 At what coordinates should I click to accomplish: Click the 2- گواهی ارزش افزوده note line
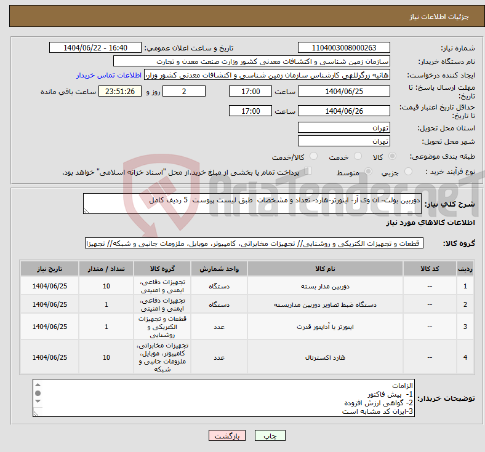[379, 403]
